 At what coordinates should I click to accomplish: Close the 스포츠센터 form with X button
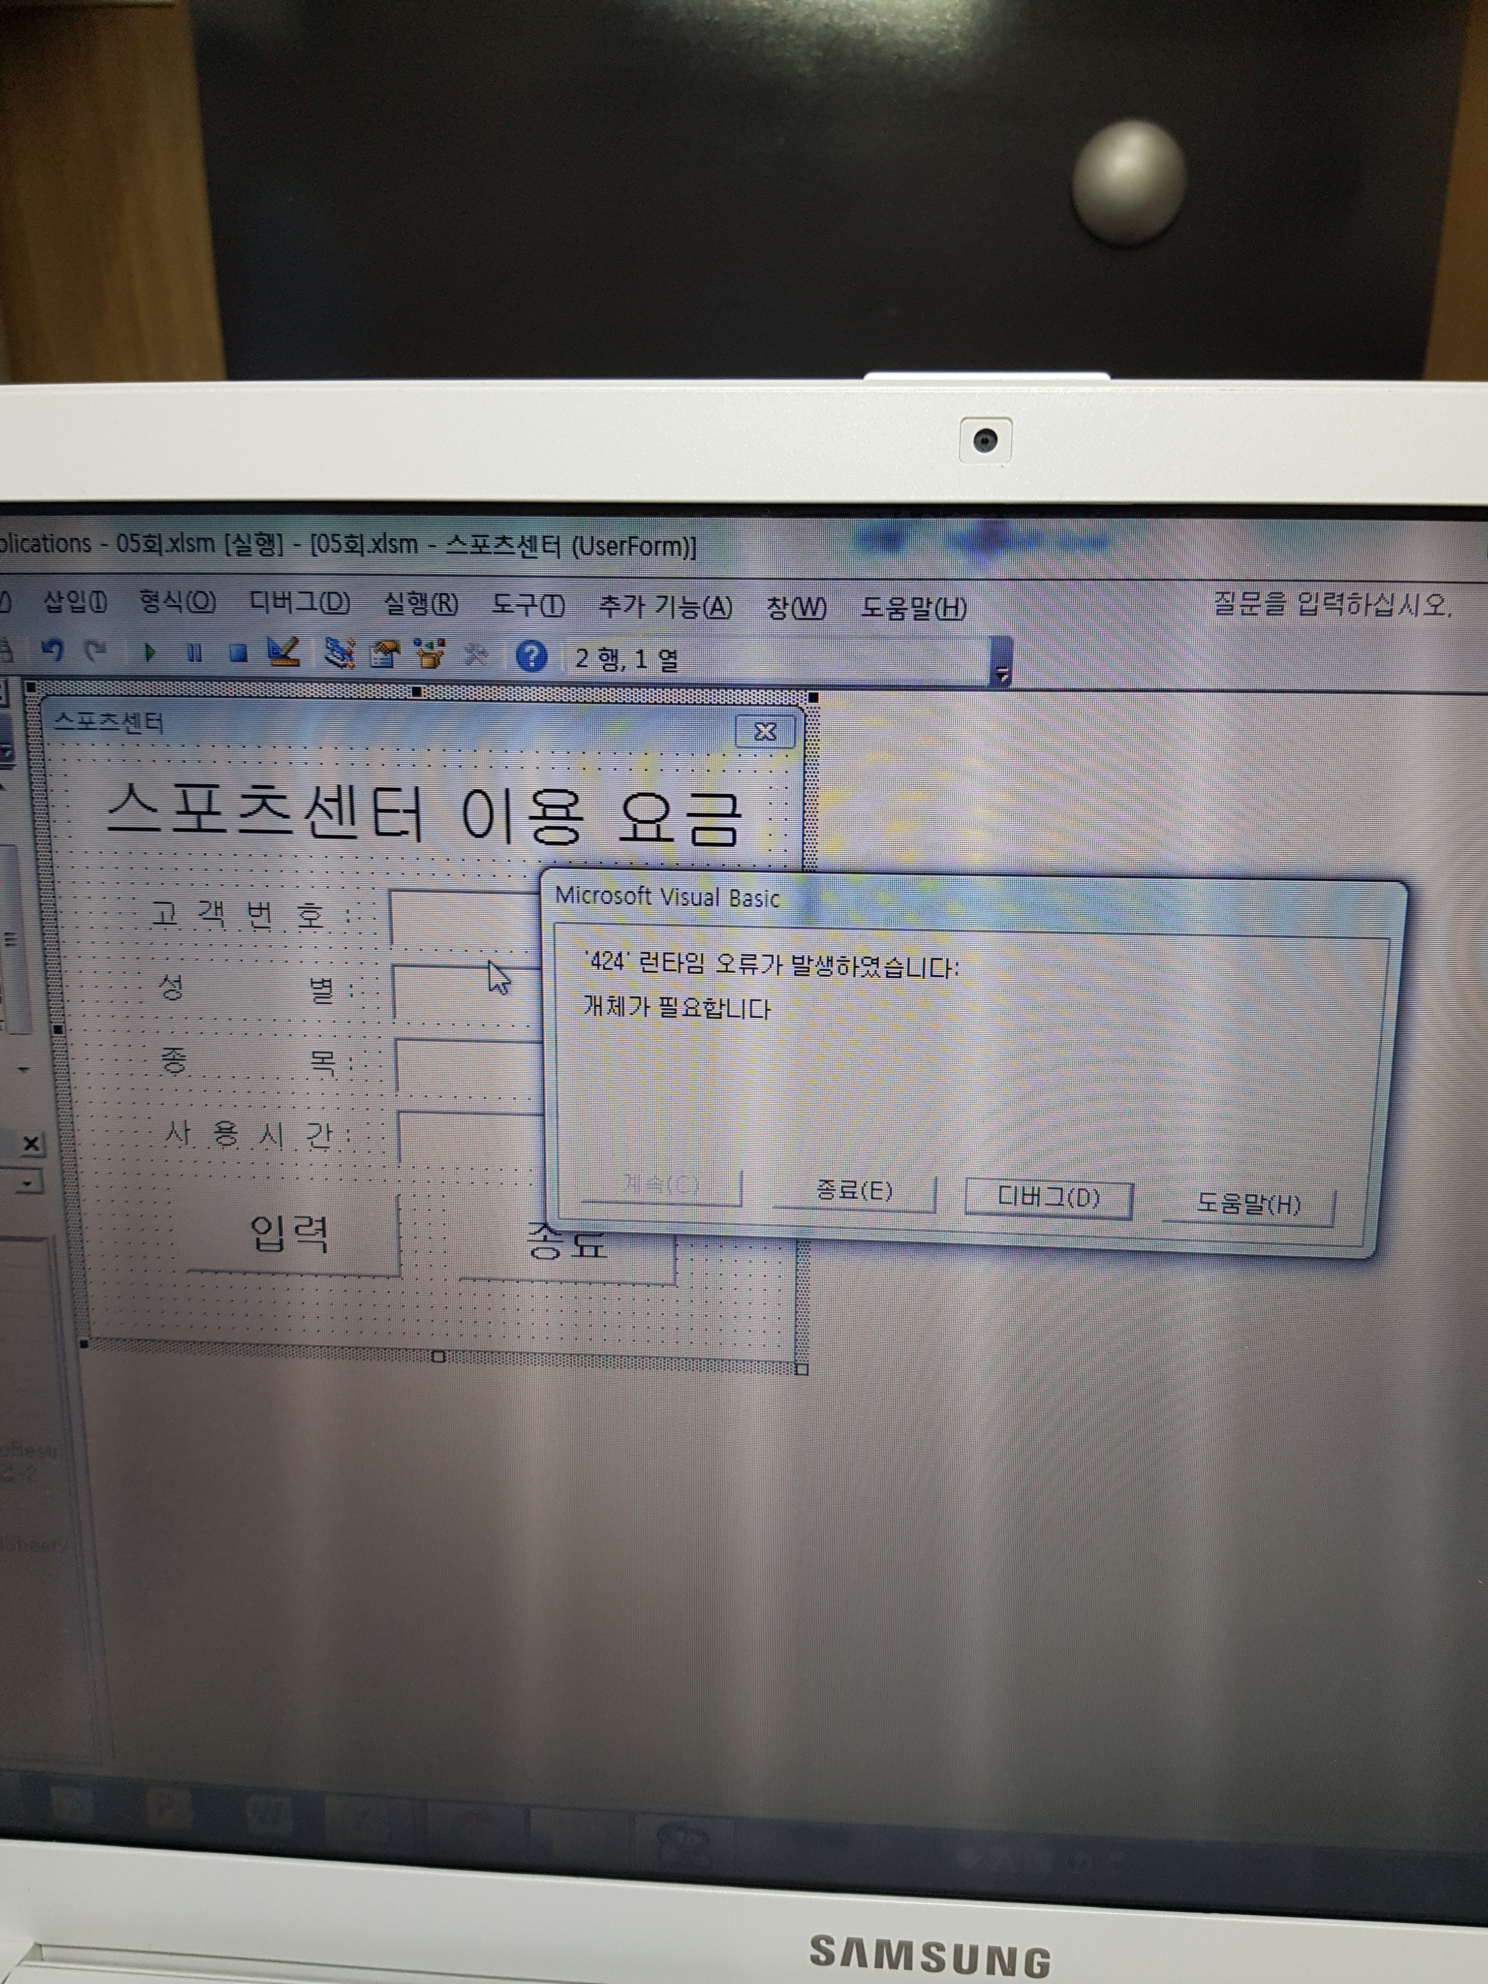pos(765,732)
